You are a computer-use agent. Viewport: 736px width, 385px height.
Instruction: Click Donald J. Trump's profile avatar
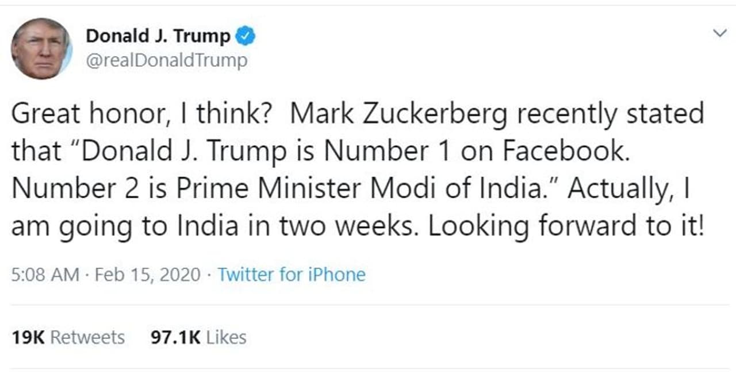[41, 48]
